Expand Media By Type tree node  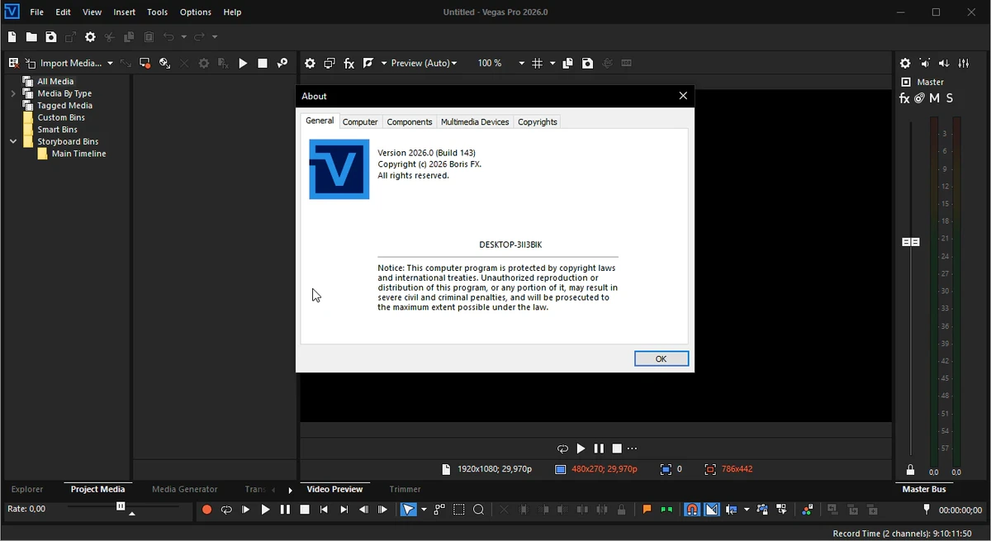pyautogui.click(x=13, y=94)
